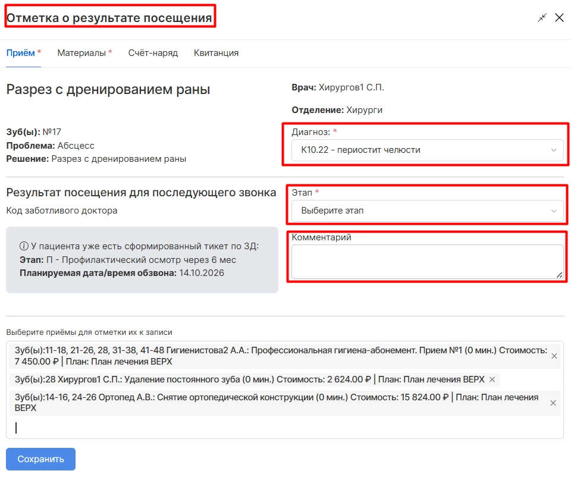Click the chevron arrow of Этап field

tap(554, 211)
